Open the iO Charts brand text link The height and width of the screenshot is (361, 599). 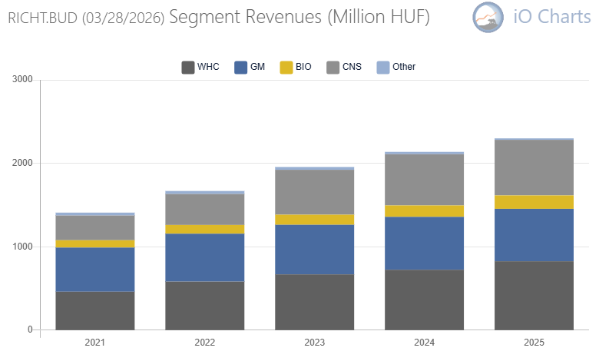pyautogui.click(x=551, y=17)
